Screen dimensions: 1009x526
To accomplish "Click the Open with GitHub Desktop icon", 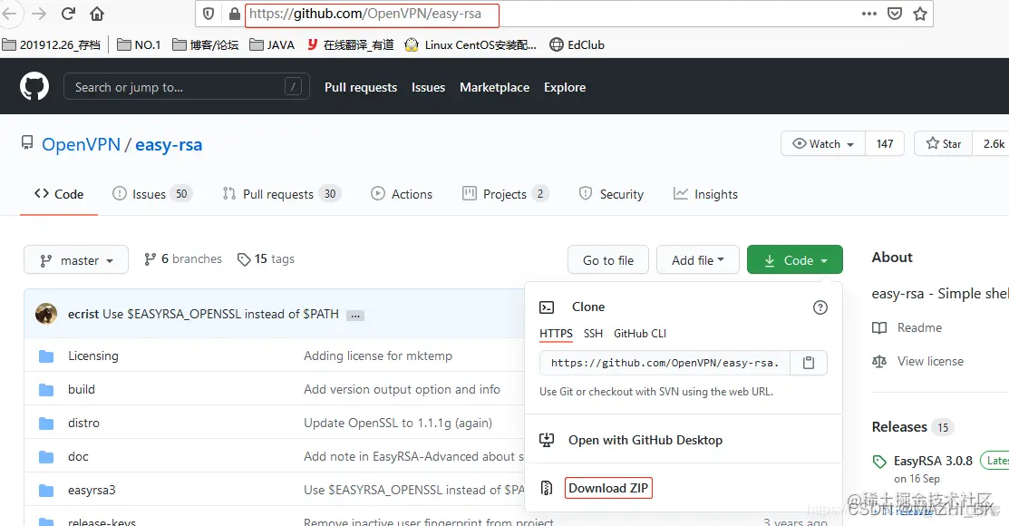I will 547,440.
